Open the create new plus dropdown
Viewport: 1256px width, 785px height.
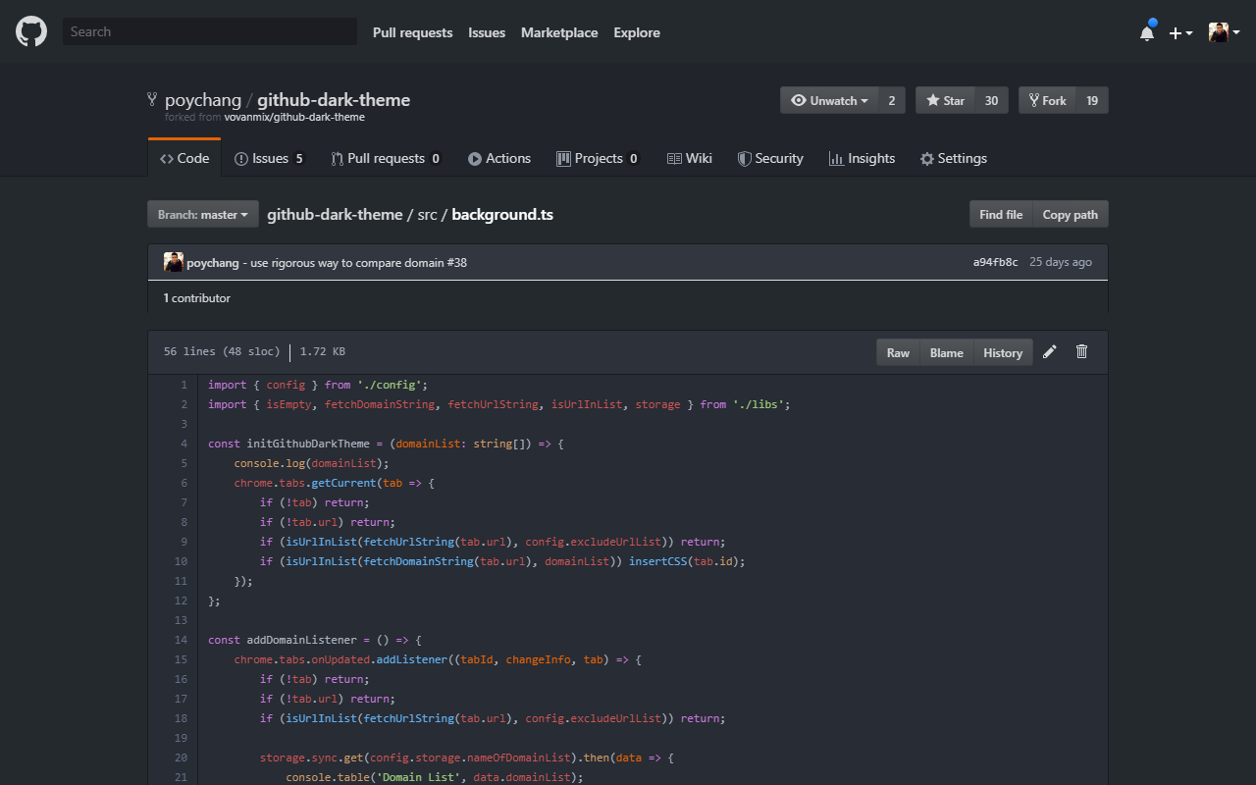point(1180,30)
